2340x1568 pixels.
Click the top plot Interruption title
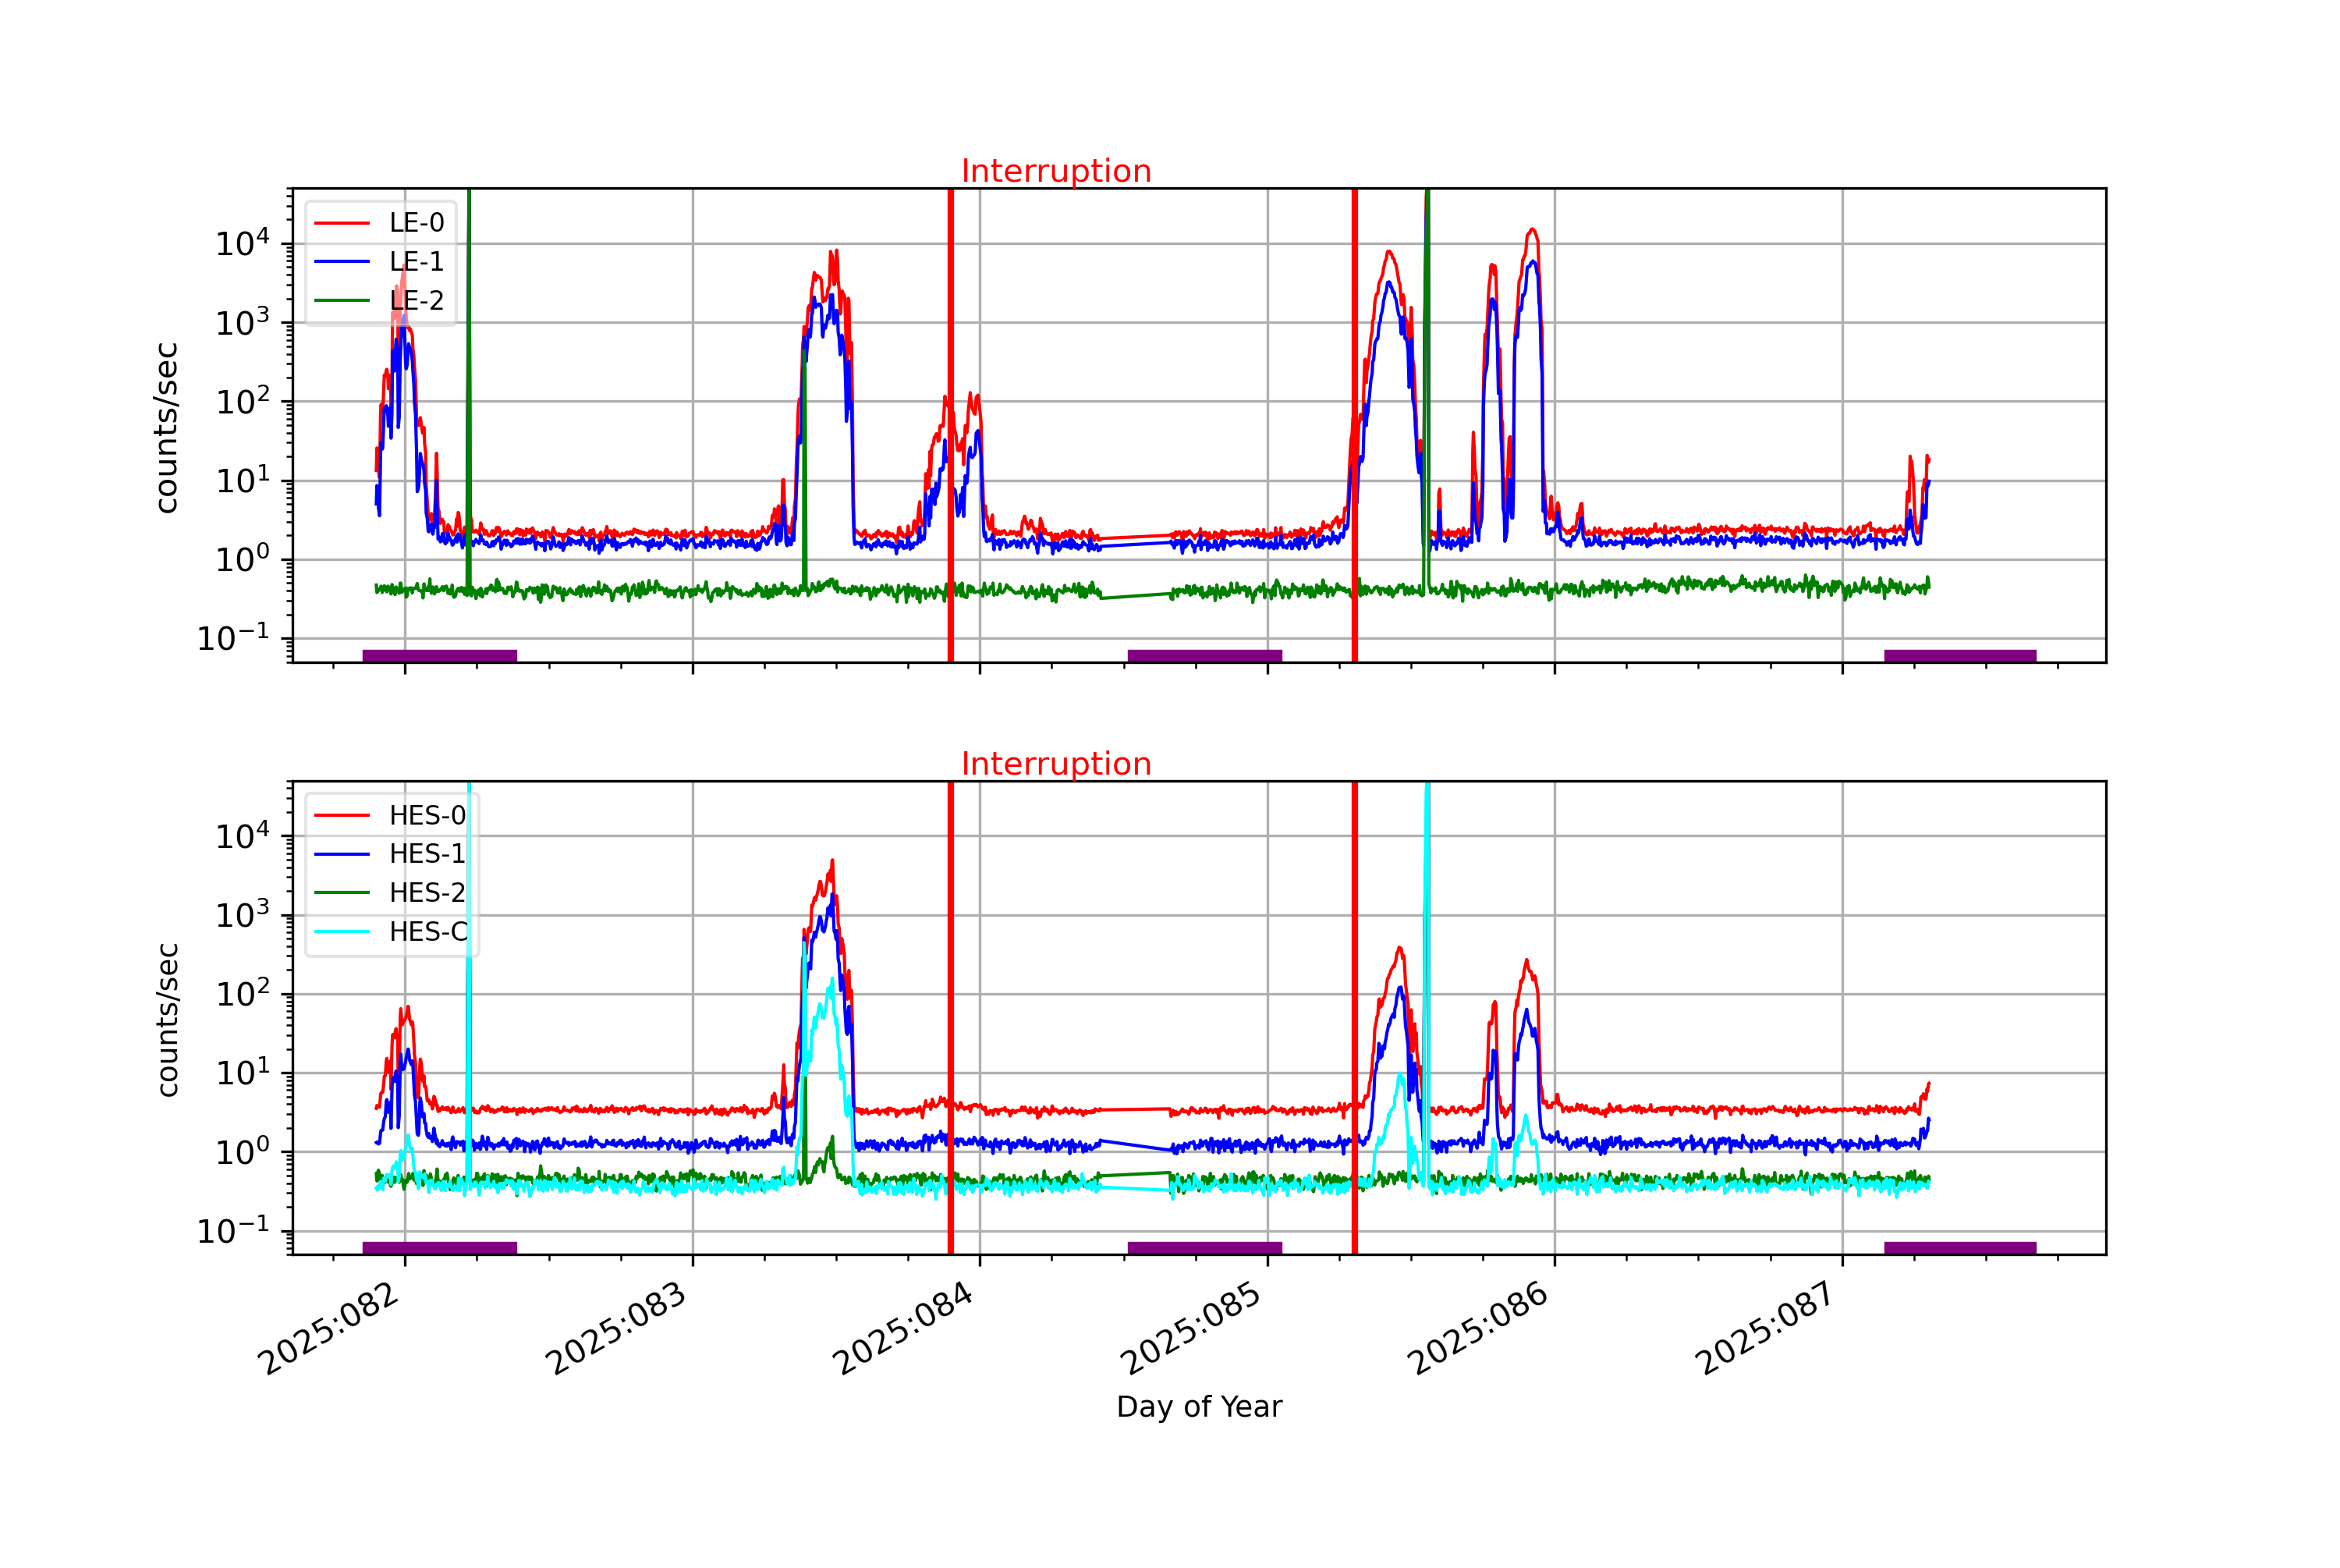coord(1055,171)
